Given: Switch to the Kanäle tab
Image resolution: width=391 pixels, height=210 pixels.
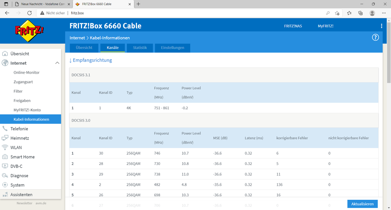Looking at the screenshot, I should click(x=113, y=48).
